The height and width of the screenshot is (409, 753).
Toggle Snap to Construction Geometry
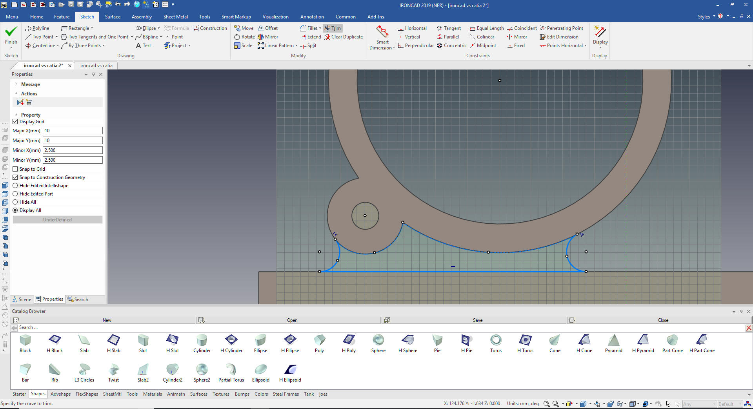[x=15, y=177]
